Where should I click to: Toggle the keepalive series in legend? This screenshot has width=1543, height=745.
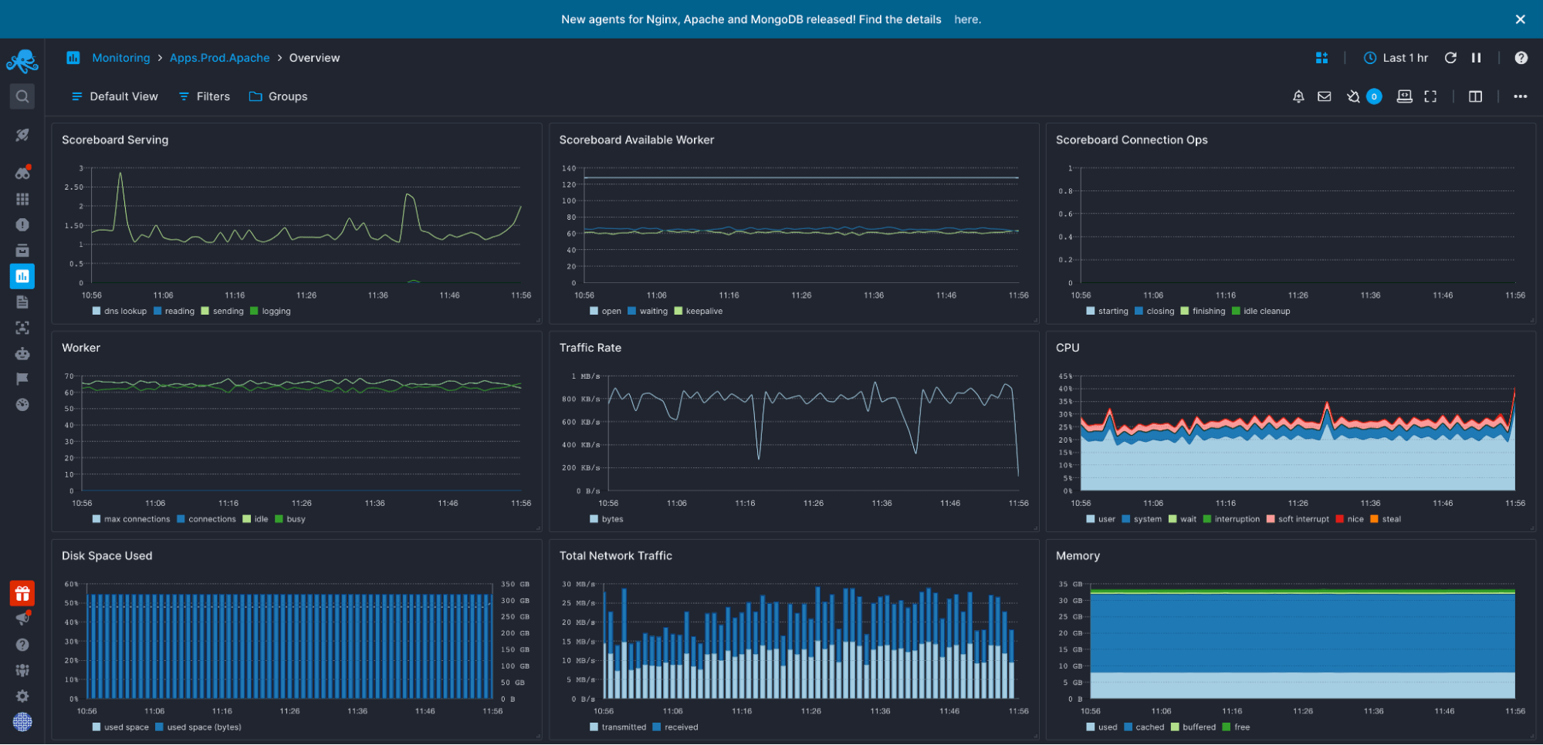point(698,311)
